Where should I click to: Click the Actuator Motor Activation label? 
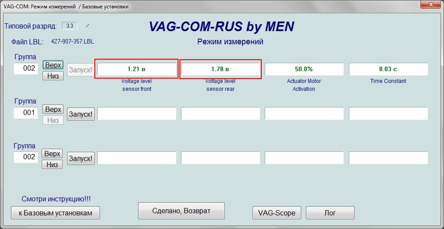pyautogui.click(x=304, y=85)
